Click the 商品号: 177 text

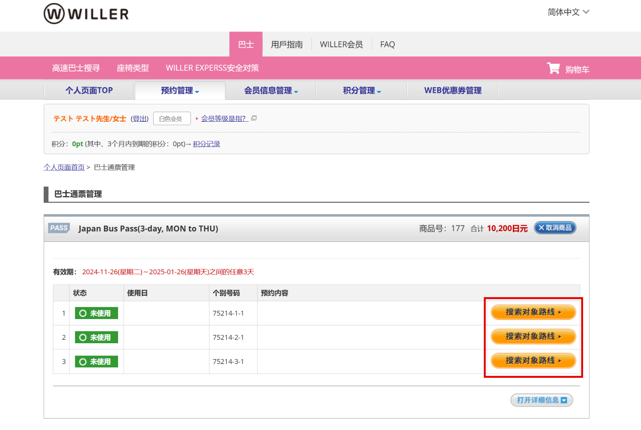pos(442,228)
